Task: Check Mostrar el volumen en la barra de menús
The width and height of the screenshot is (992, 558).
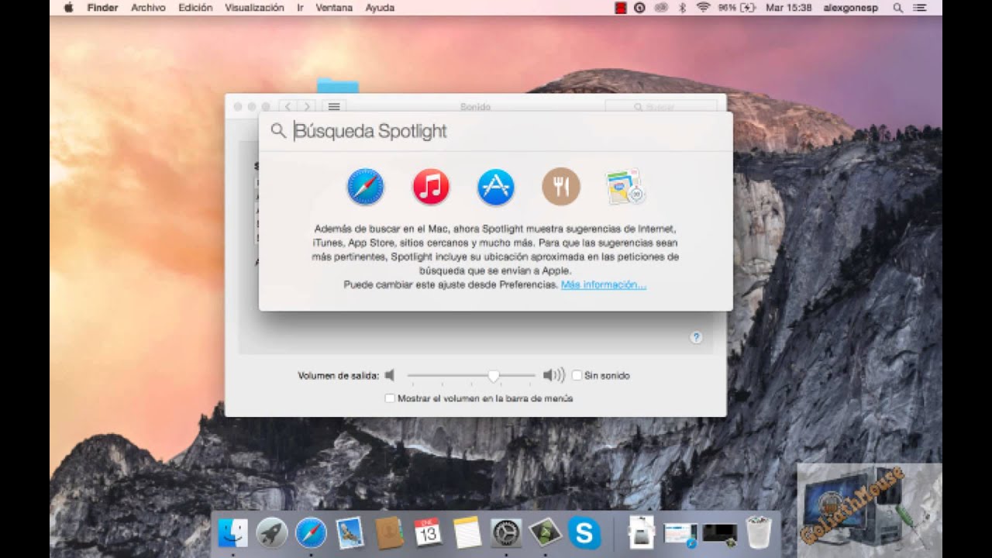Action: click(390, 398)
